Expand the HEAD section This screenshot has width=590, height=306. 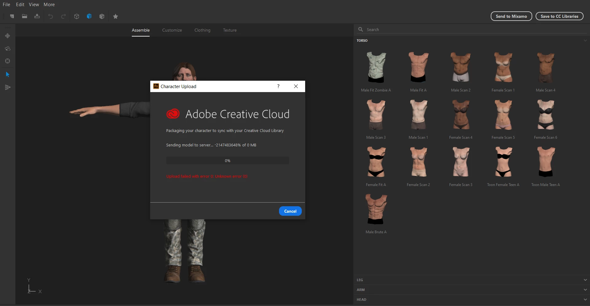[x=472, y=300]
